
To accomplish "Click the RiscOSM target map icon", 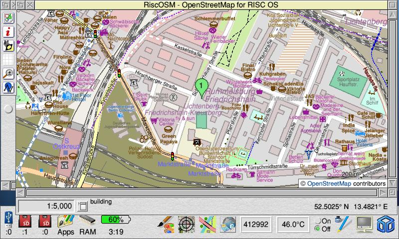I will coord(187,224).
